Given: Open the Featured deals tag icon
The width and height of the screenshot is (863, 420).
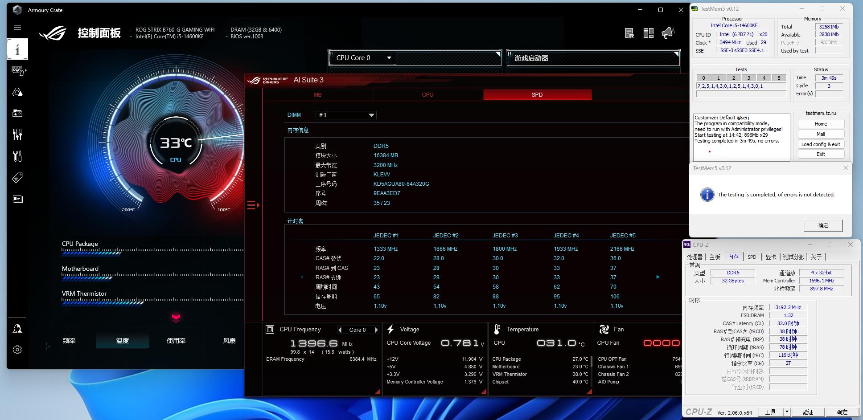Looking at the screenshot, I should 17,178.
